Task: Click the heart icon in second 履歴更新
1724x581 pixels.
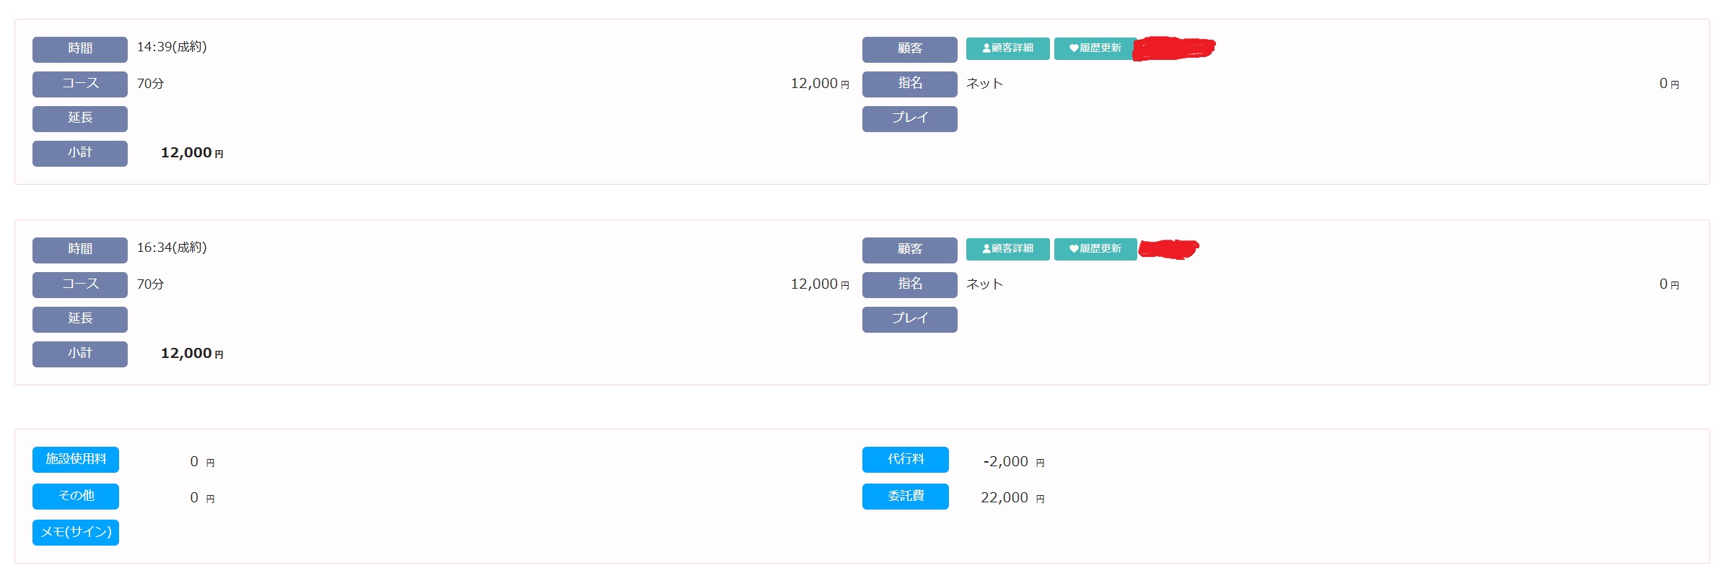Action: click(1074, 249)
